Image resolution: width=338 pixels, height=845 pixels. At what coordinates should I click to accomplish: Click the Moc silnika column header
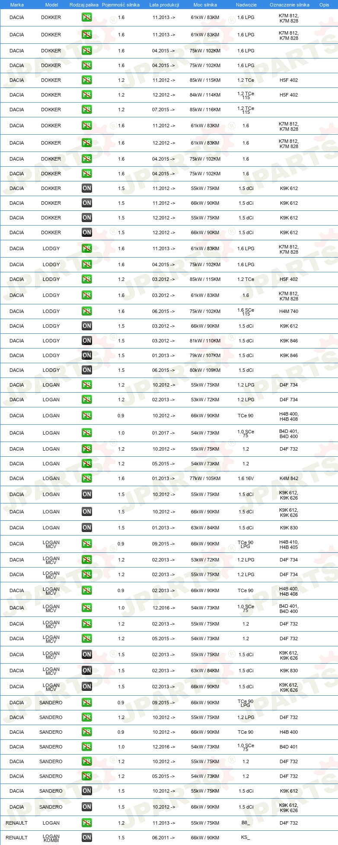pos(205,5)
